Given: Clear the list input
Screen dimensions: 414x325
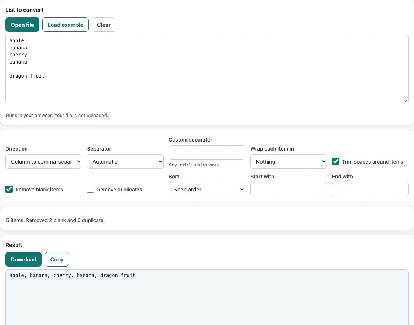Looking at the screenshot, I should coord(104,25).
